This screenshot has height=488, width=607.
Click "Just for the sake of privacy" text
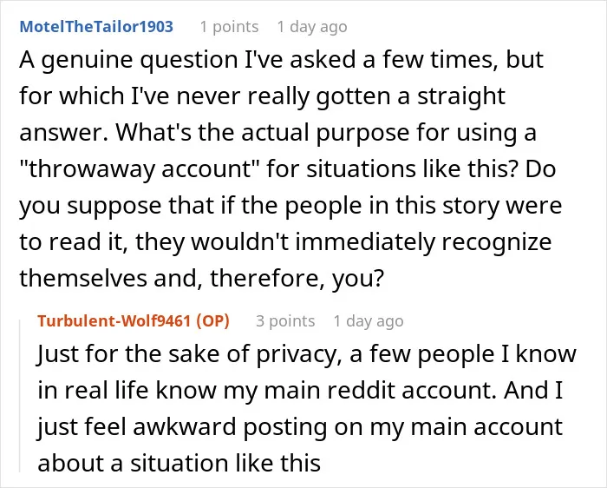[x=190, y=354]
